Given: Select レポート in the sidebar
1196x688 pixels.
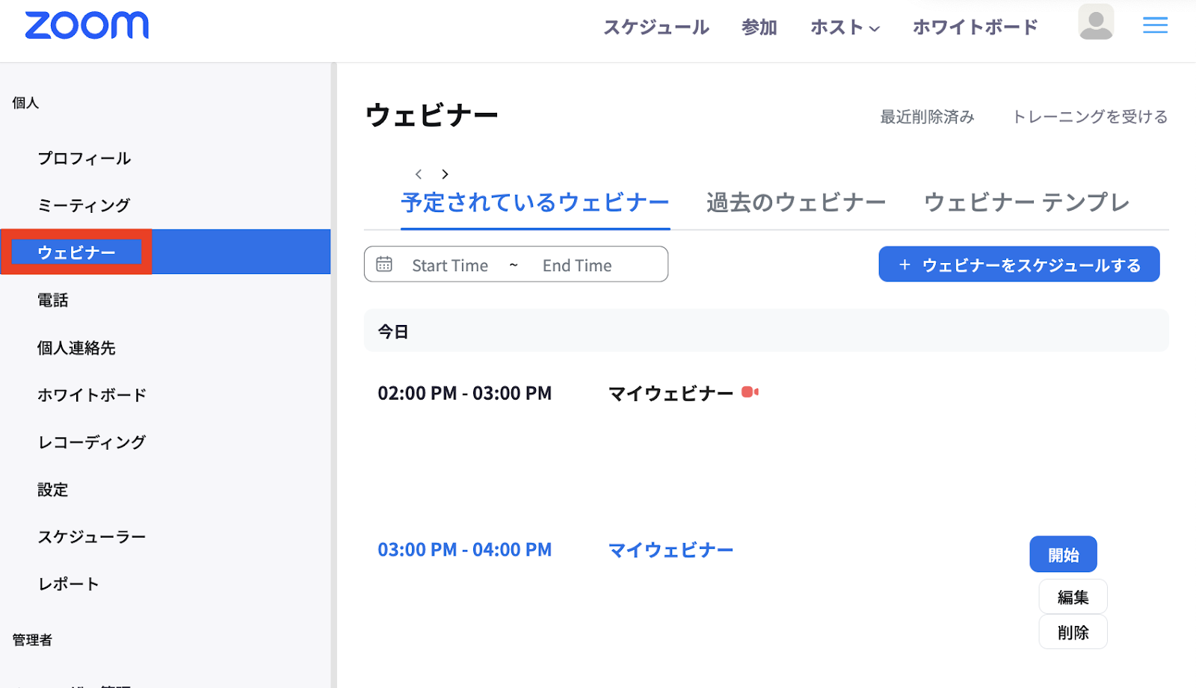Looking at the screenshot, I should (x=69, y=584).
